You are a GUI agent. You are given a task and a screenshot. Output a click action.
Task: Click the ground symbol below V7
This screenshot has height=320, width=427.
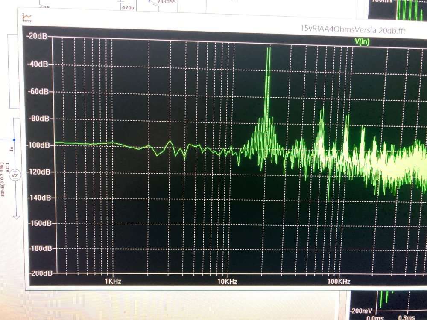click(16, 217)
